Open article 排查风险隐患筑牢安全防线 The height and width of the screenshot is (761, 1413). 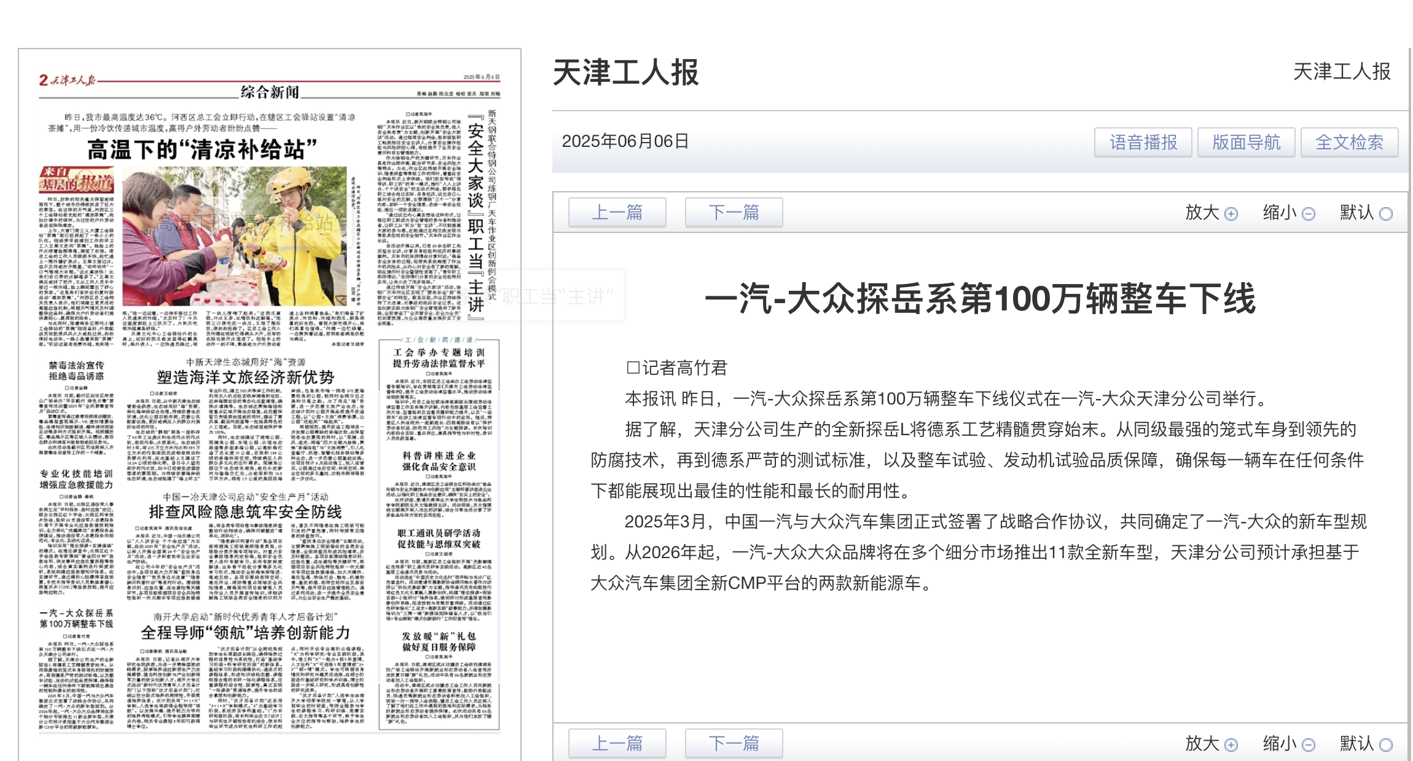[x=246, y=512]
